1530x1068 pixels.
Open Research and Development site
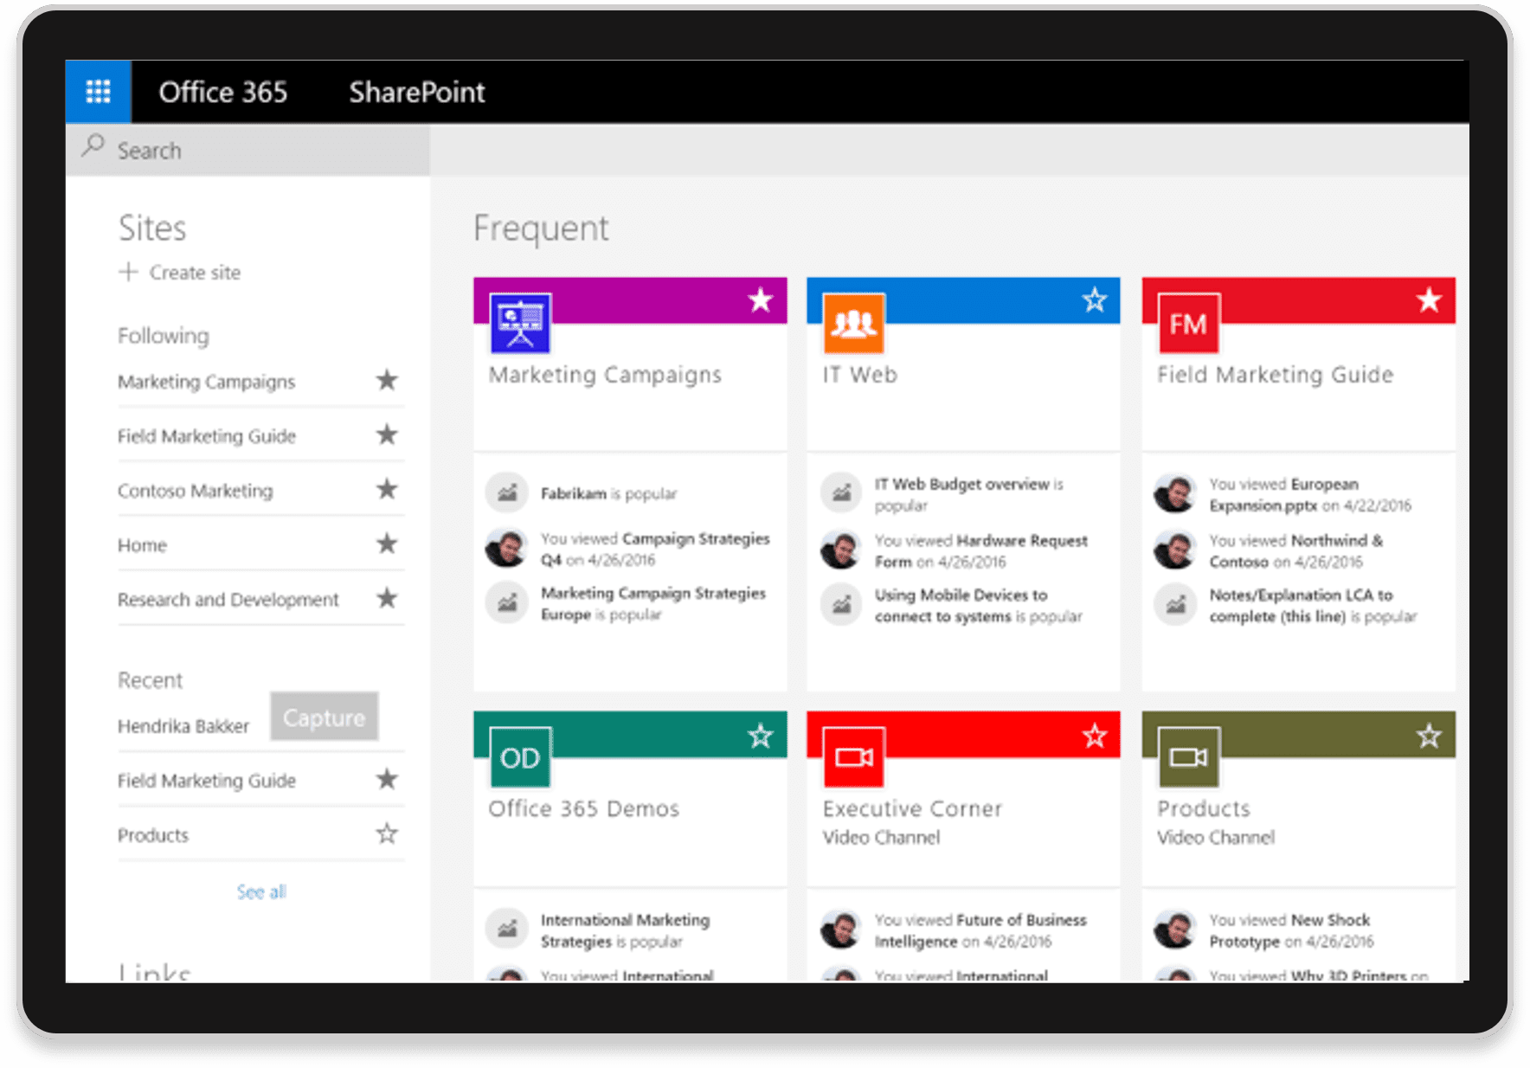click(228, 600)
